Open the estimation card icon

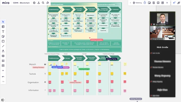click(154, 3)
